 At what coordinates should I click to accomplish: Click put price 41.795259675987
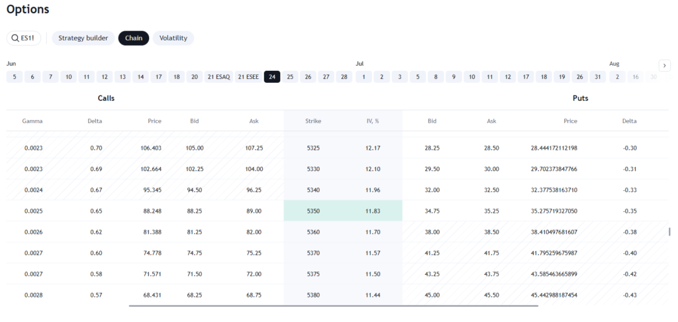554,252
